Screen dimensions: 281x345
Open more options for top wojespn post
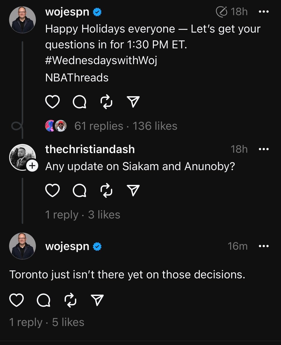(264, 12)
